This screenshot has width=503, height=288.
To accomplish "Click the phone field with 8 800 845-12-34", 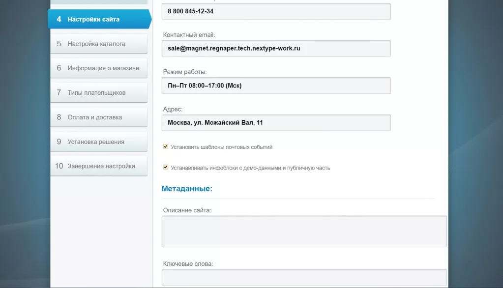I will pos(276,11).
